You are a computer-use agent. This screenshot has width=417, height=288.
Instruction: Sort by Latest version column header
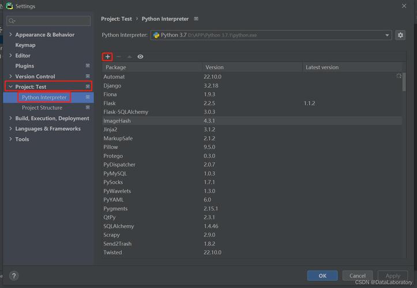click(x=352, y=67)
